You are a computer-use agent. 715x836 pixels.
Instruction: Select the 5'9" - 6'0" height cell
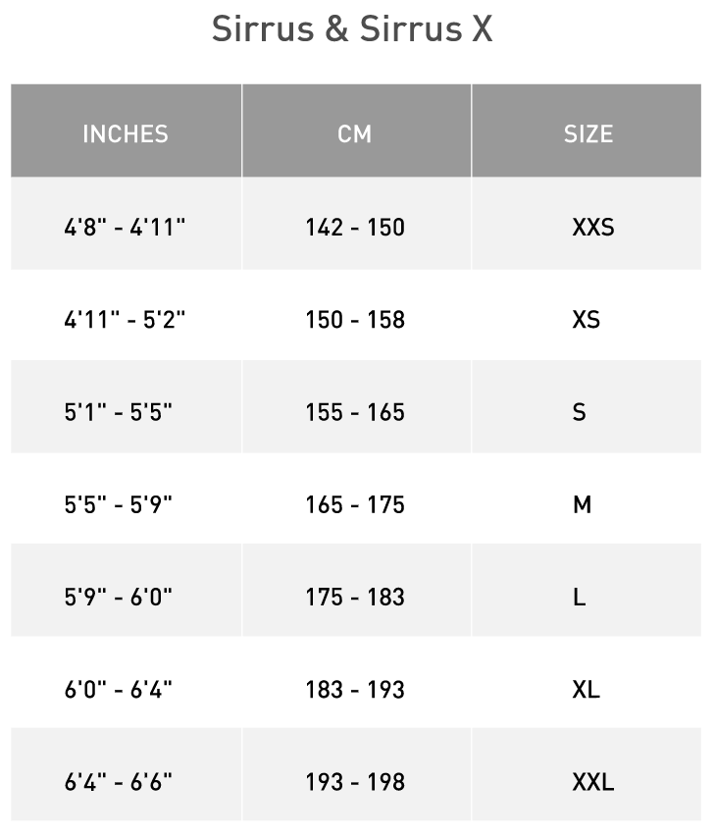click(119, 597)
